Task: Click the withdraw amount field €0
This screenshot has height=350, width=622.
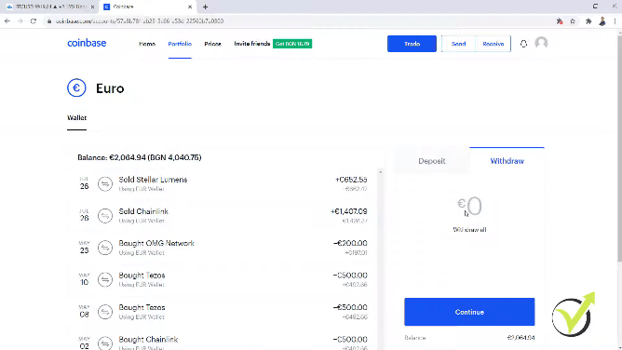Action: tap(469, 206)
